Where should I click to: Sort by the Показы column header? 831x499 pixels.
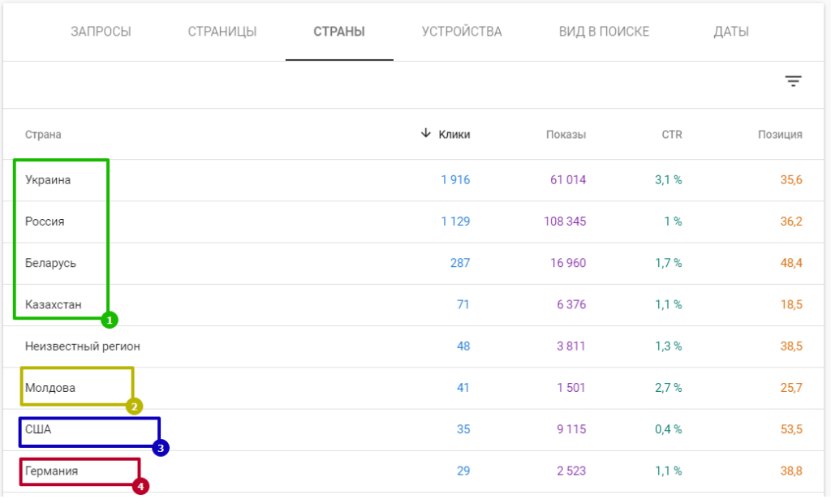[x=566, y=135]
